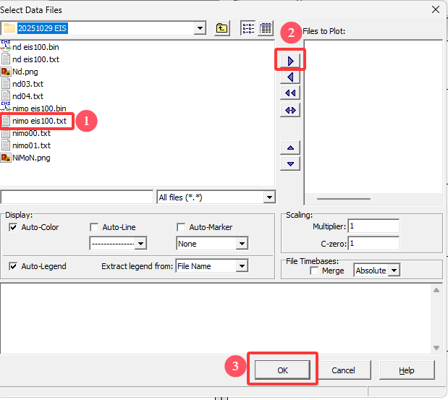Go up one folder level
This screenshot has height=400, width=448.
click(x=222, y=29)
